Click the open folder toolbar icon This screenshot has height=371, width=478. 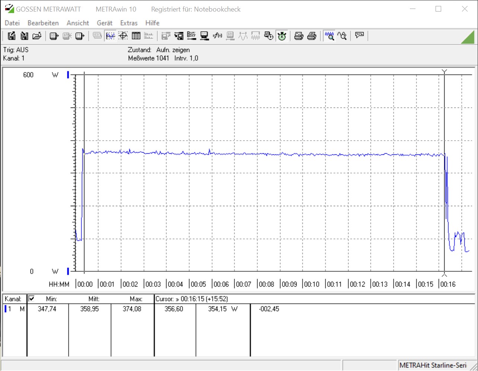point(36,36)
